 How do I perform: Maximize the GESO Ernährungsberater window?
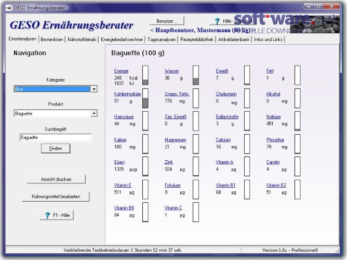[318, 6]
